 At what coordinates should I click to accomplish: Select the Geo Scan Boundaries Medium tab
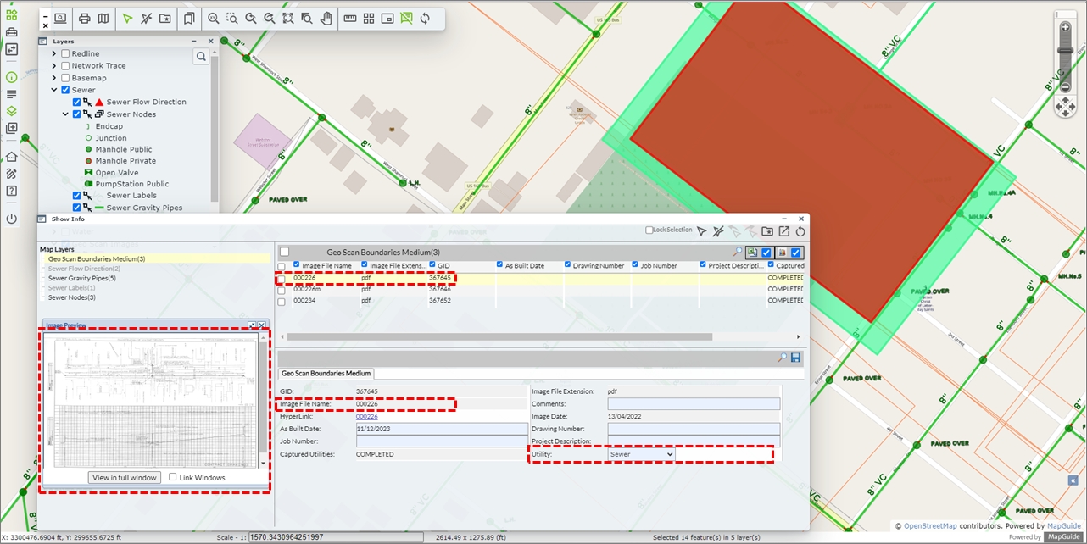coord(326,373)
